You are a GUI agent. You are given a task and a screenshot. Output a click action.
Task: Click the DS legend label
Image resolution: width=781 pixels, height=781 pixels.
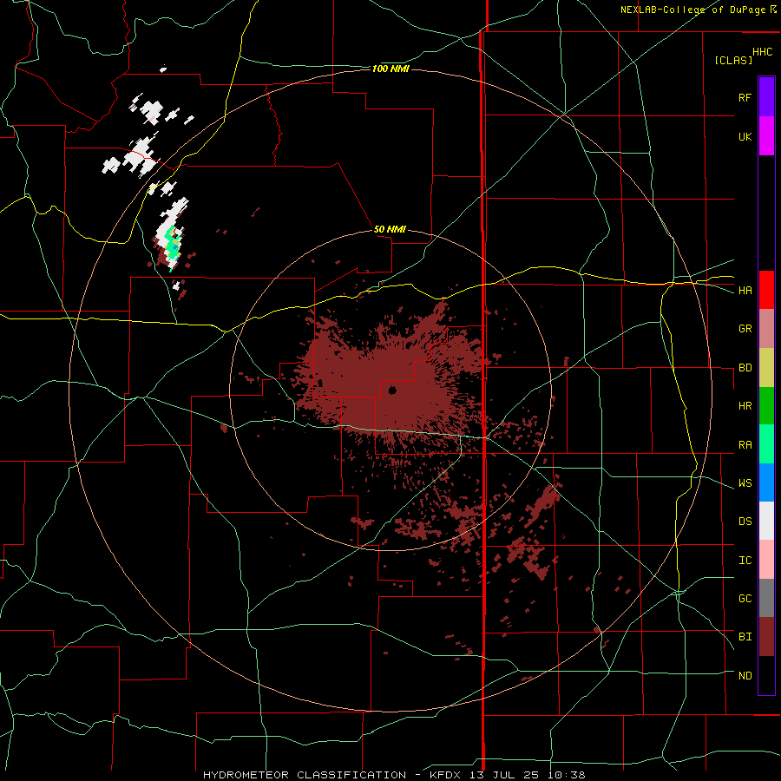pyautogui.click(x=745, y=521)
